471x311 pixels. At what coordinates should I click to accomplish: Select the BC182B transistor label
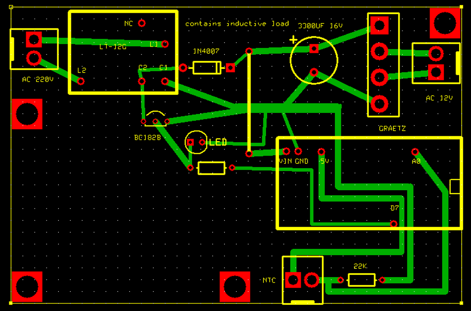[148, 138]
